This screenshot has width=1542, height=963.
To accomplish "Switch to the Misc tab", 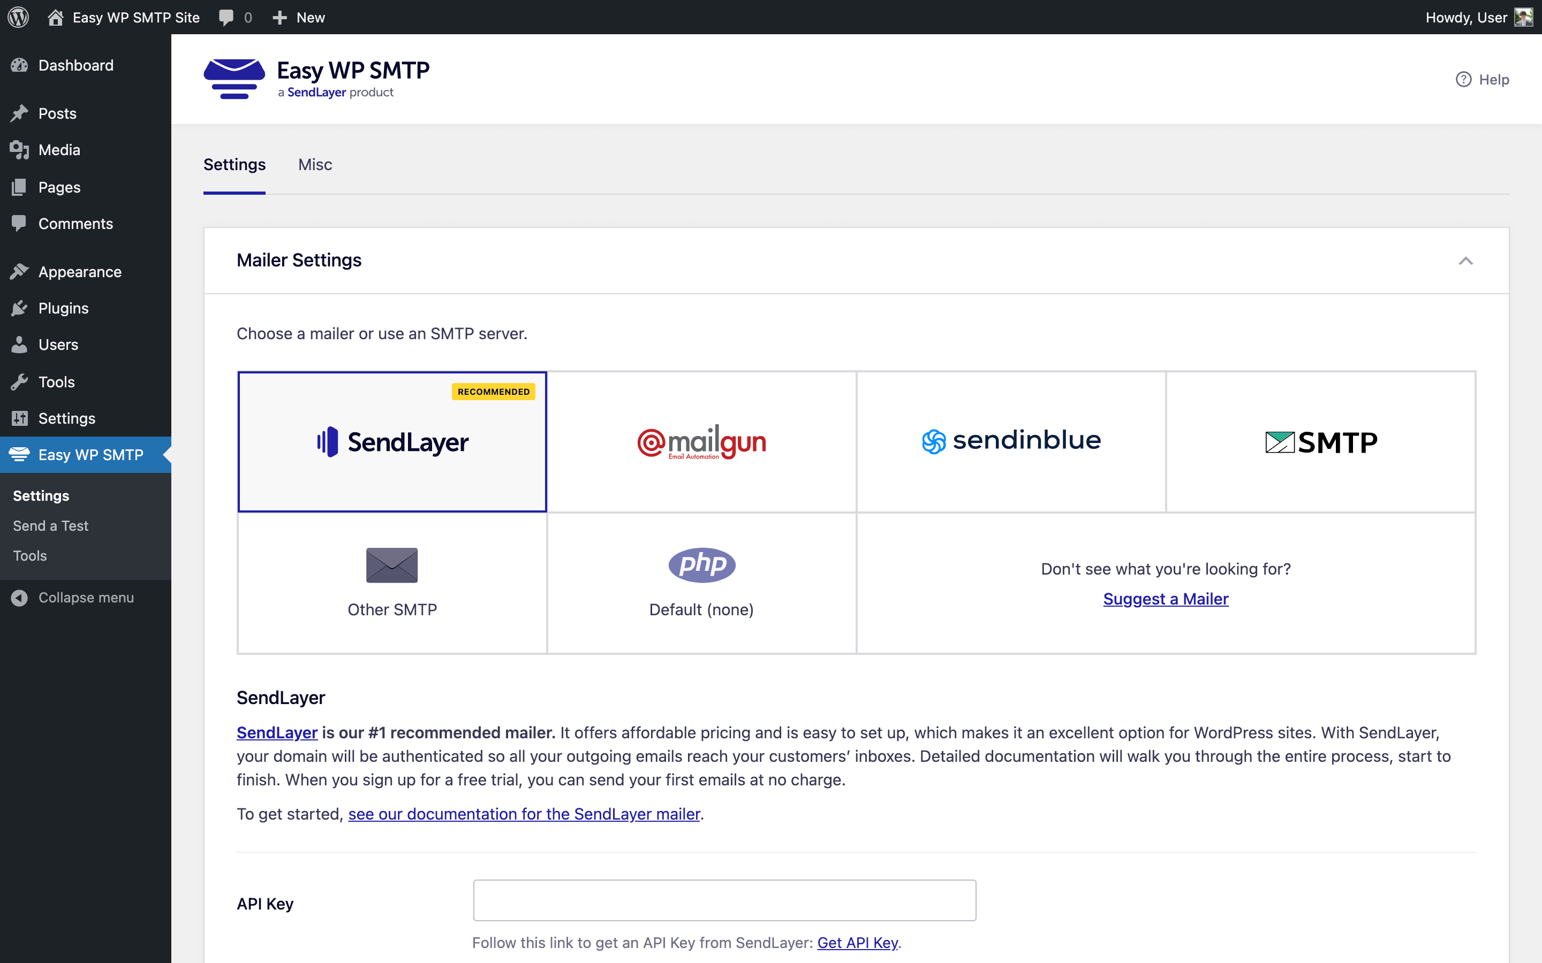I will coord(315,164).
